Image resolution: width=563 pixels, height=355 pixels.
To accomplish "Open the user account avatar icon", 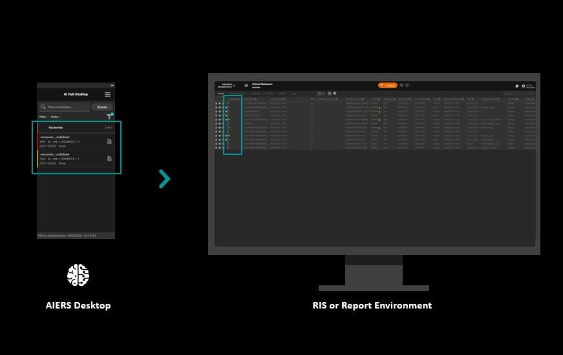I will [x=524, y=86].
